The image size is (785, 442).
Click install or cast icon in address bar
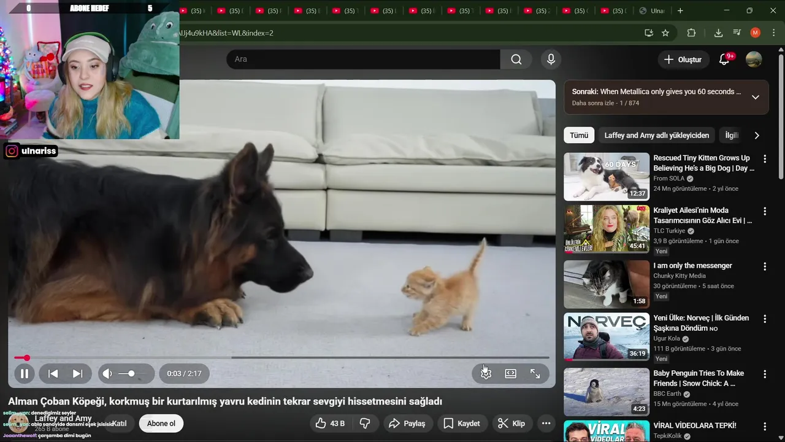coord(648,33)
